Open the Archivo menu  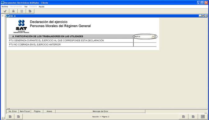pos(5,7)
